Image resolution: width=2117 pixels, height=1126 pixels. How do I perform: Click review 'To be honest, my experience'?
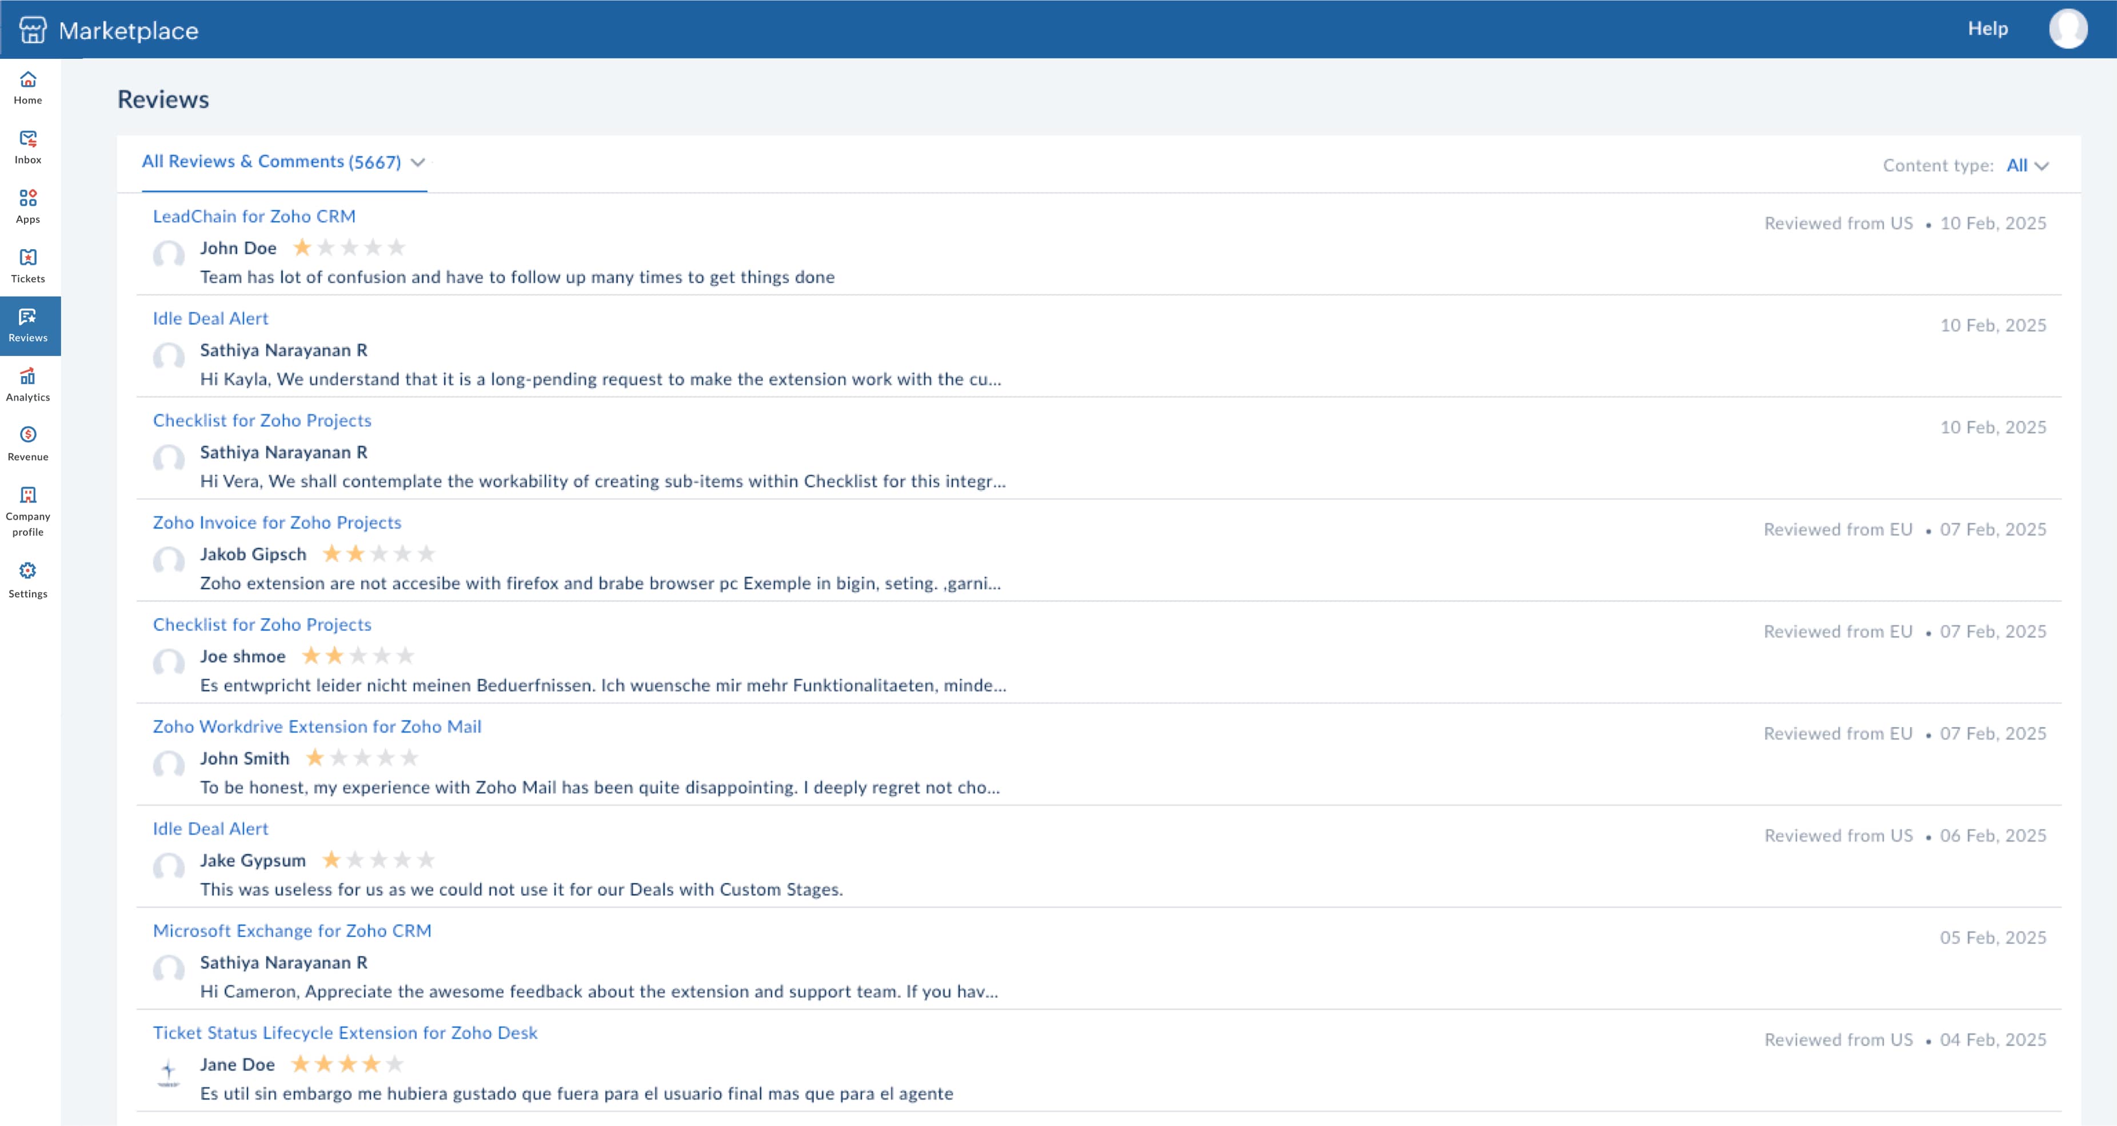pyautogui.click(x=600, y=788)
